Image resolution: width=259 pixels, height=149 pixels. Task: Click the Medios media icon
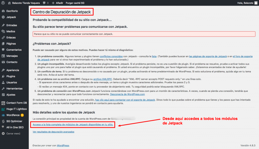coord(3,31)
